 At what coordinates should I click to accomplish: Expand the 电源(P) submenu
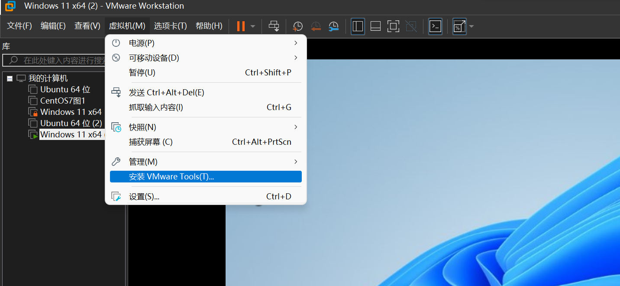206,43
